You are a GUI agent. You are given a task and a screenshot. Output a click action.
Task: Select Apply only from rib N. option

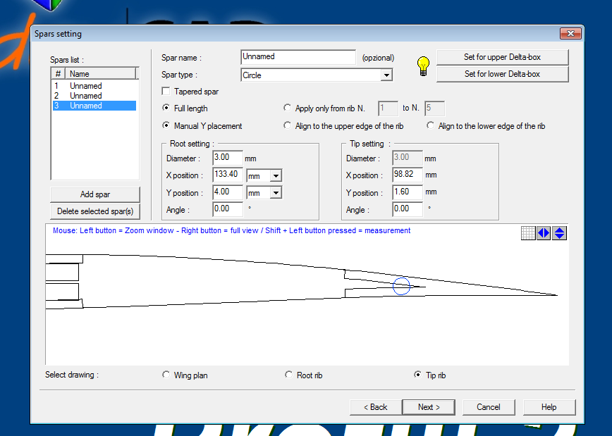[288, 108]
